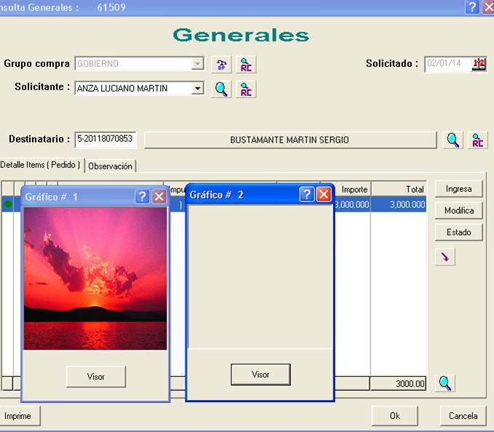Screen dimensions: 494x432
Task: Close the Gráfico # 1 window
Action: [159, 196]
